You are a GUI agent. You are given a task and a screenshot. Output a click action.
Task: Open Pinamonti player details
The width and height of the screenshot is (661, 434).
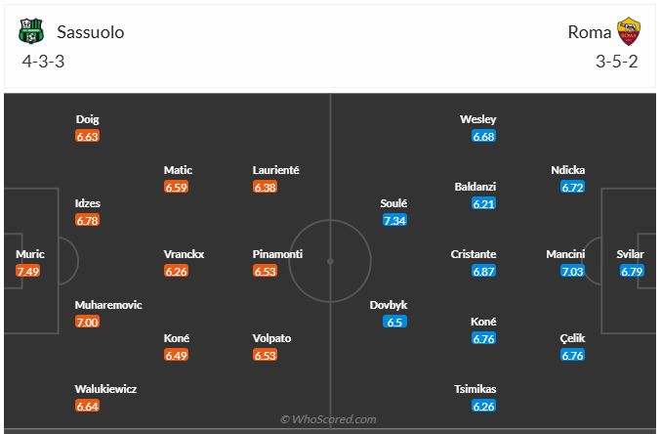(x=277, y=254)
